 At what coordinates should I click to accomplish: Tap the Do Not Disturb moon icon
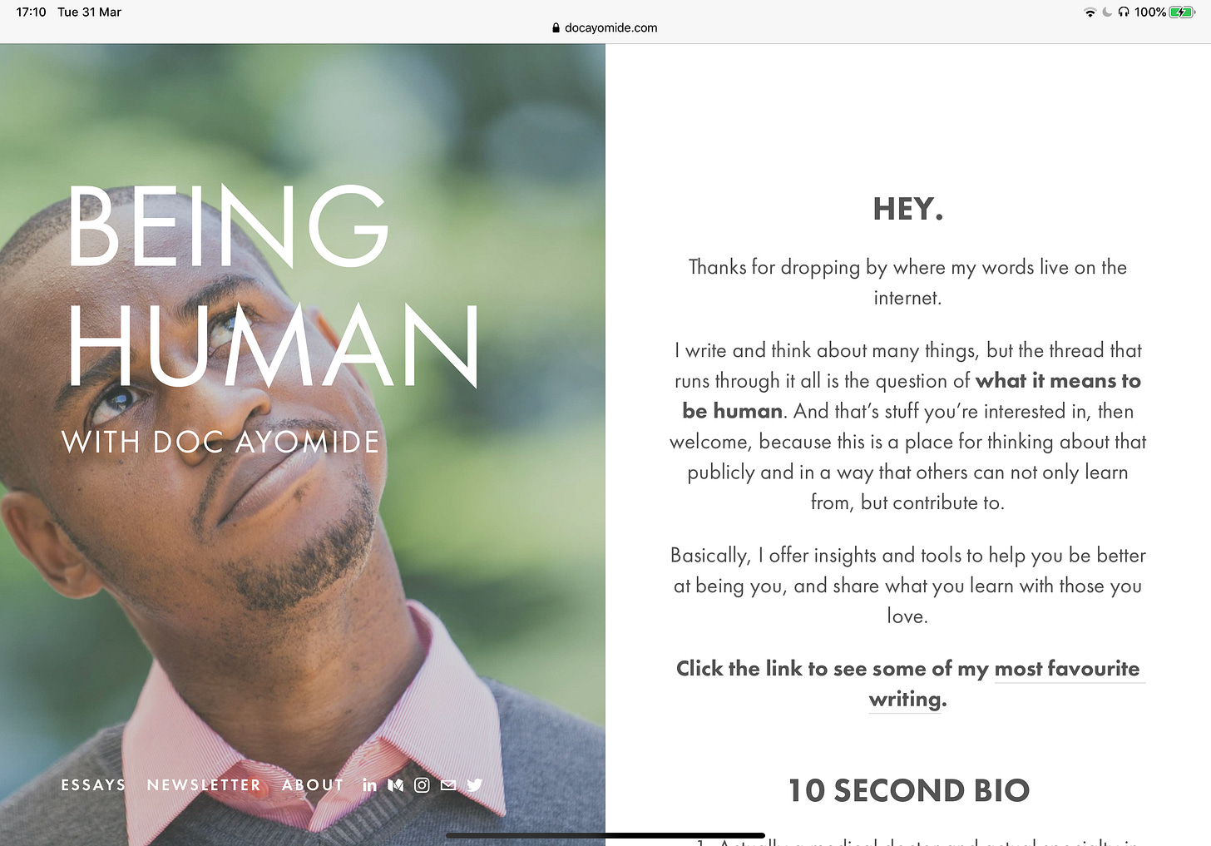coord(1107,12)
